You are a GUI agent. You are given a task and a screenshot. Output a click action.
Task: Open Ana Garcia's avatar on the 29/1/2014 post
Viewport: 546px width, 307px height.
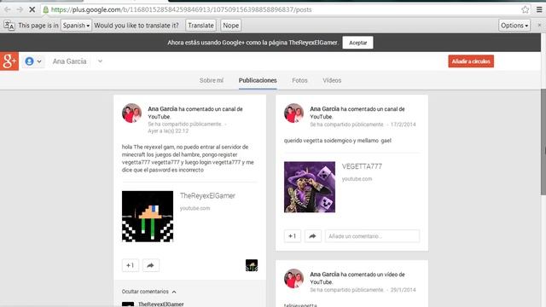(293, 279)
